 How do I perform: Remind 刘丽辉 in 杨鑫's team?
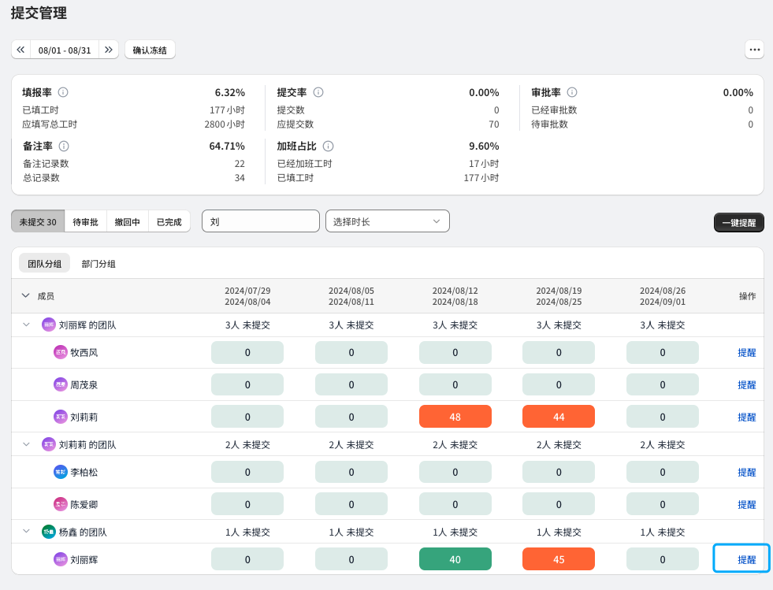(x=746, y=559)
